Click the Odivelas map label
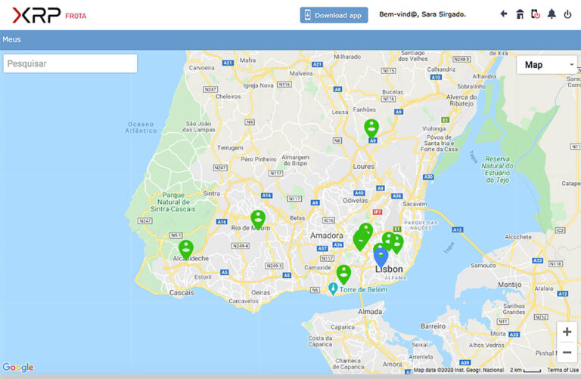This screenshot has width=581, height=379. pyautogui.click(x=356, y=200)
